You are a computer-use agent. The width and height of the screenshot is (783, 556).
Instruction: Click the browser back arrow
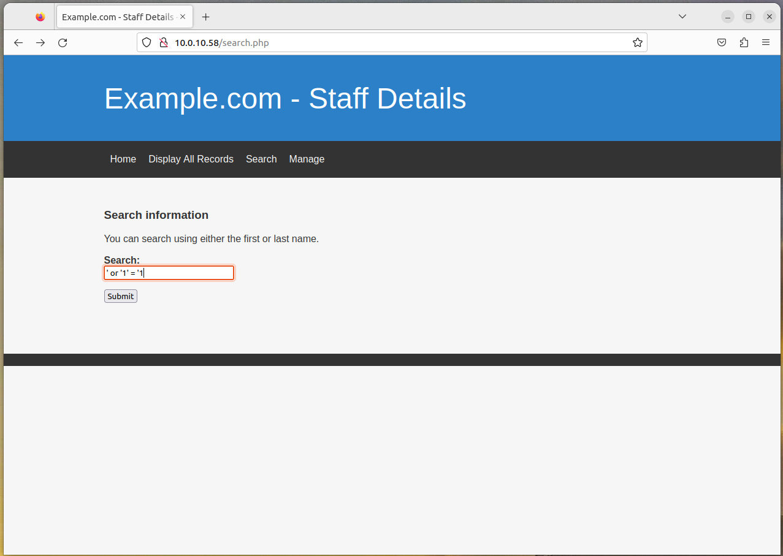[18, 43]
